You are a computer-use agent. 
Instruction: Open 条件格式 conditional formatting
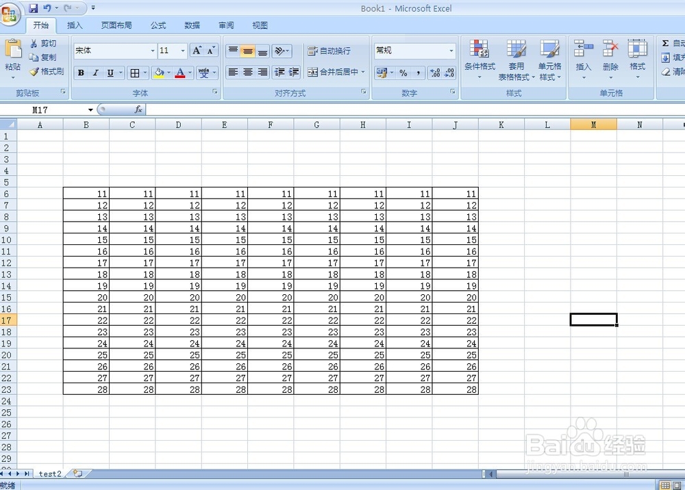click(480, 60)
